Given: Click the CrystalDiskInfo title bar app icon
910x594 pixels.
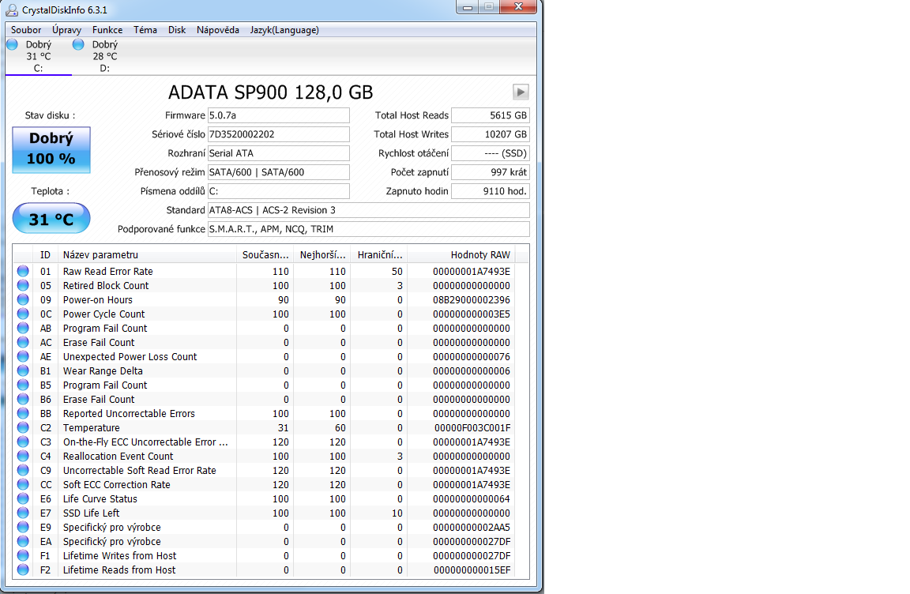Looking at the screenshot, I should click(12, 9).
